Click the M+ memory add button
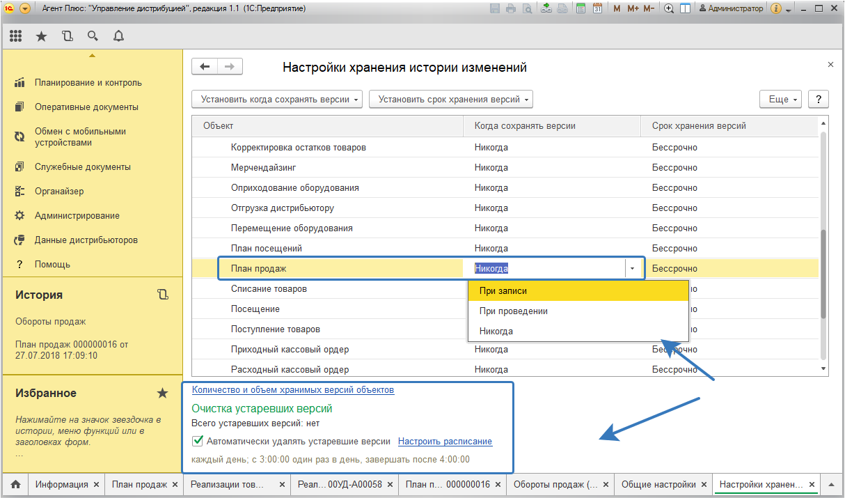The width and height of the screenshot is (845, 498). coord(633,9)
